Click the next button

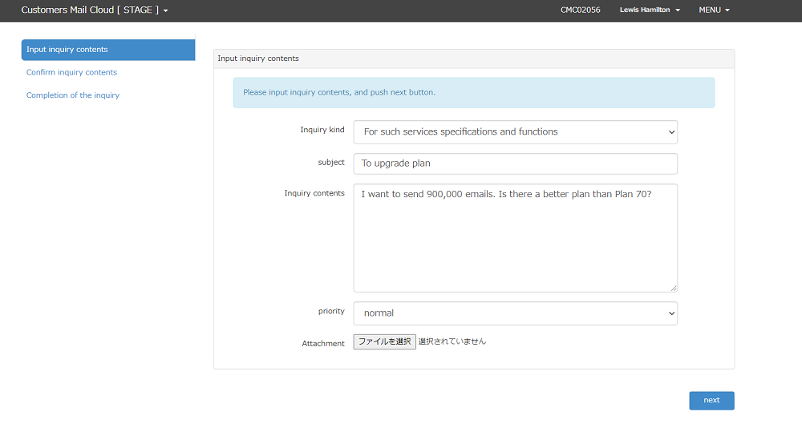pyautogui.click(x=711, y=401)
